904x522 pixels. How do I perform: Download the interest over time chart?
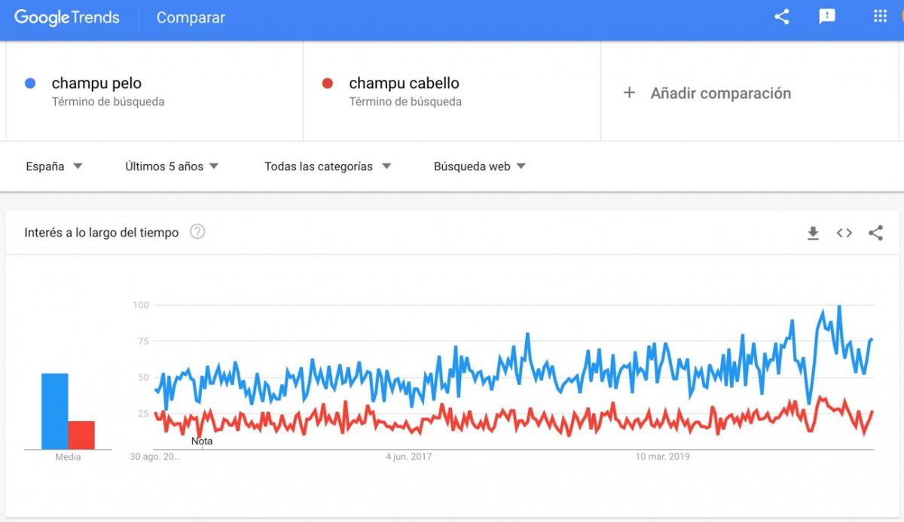click(813, 234)
